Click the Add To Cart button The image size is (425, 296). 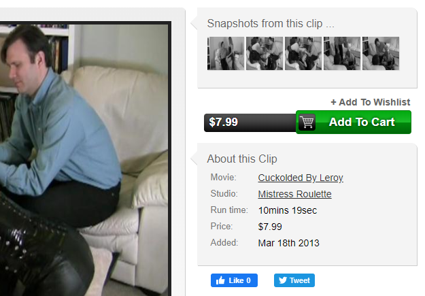pos(354,122)
